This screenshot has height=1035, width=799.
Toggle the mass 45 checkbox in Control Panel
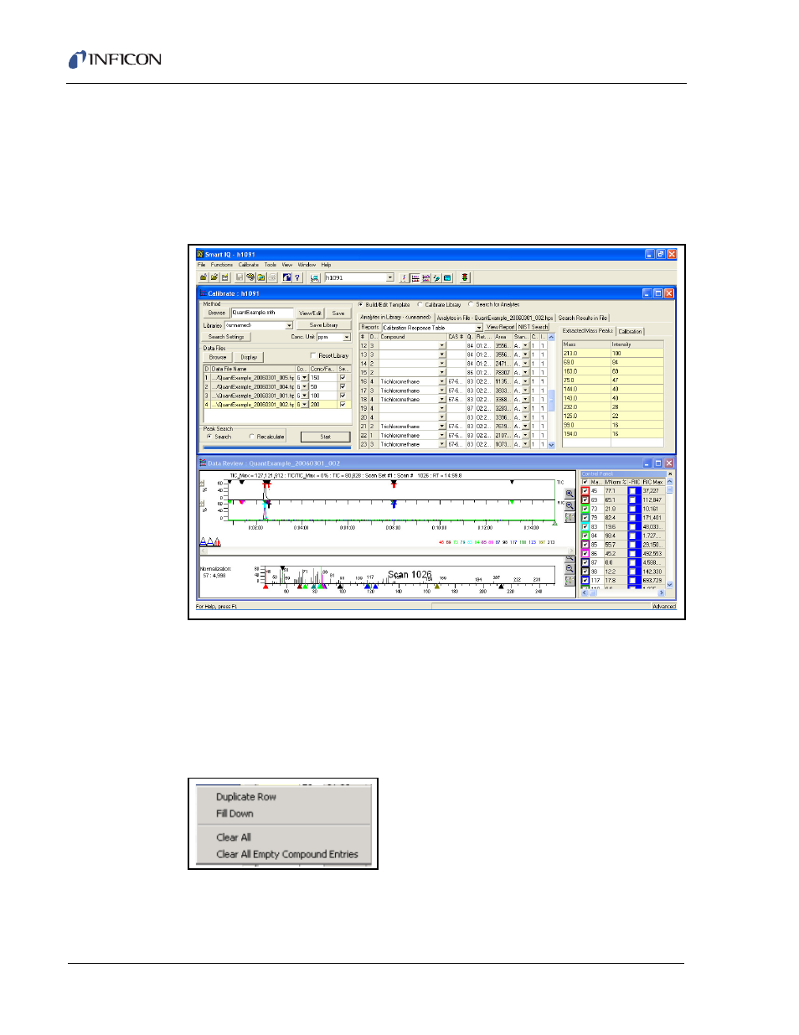[585, 491]
